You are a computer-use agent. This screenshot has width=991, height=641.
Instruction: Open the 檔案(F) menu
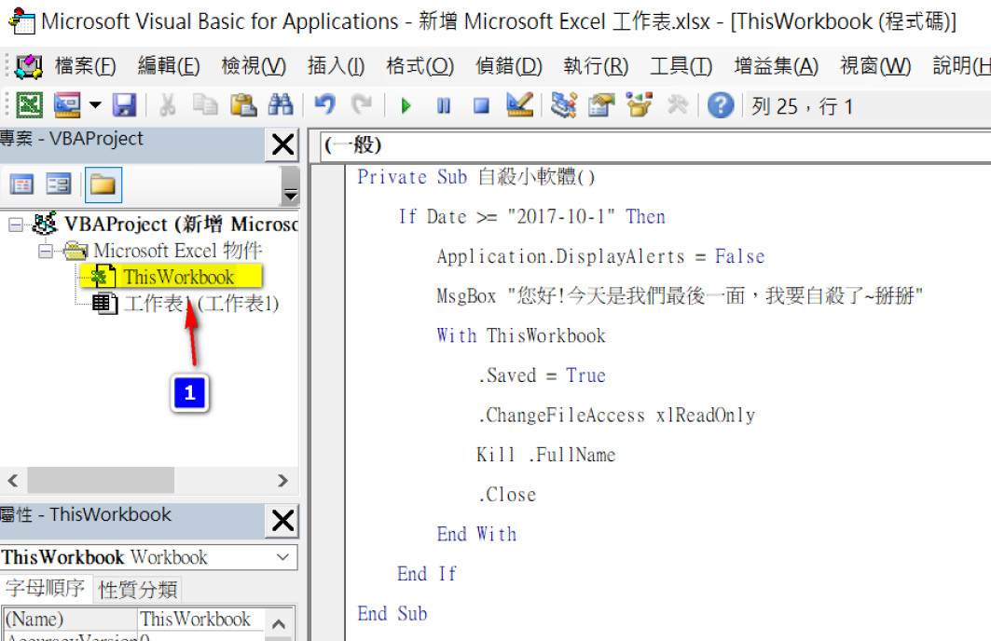click(86, 65)
